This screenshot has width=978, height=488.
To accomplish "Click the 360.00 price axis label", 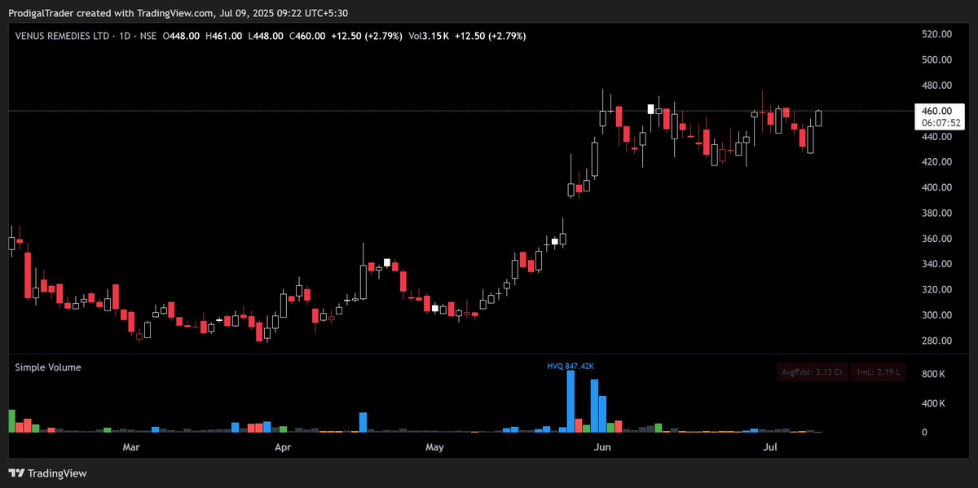I will (936, 239).
